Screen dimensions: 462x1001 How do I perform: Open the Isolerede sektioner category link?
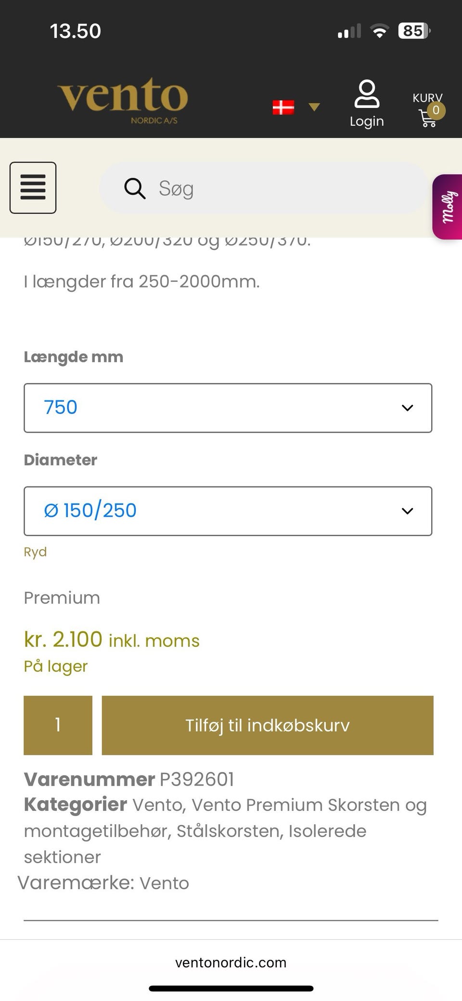point(327,831)
